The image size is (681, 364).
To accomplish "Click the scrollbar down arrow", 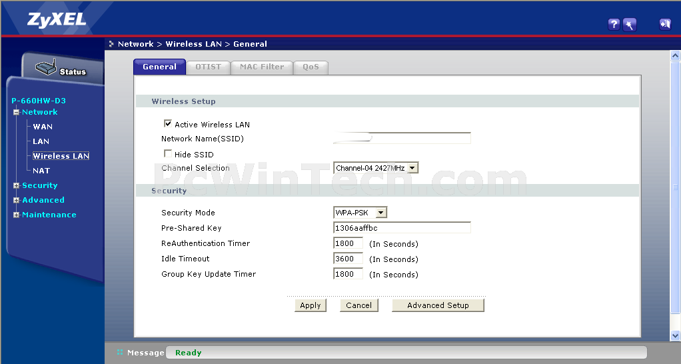I will 675,335.
